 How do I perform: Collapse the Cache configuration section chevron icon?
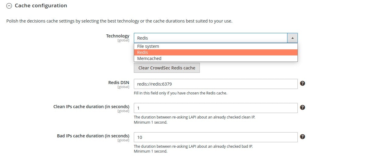(9, 5)
